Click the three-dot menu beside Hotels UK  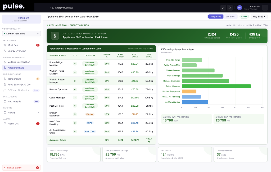click(265, 8)
